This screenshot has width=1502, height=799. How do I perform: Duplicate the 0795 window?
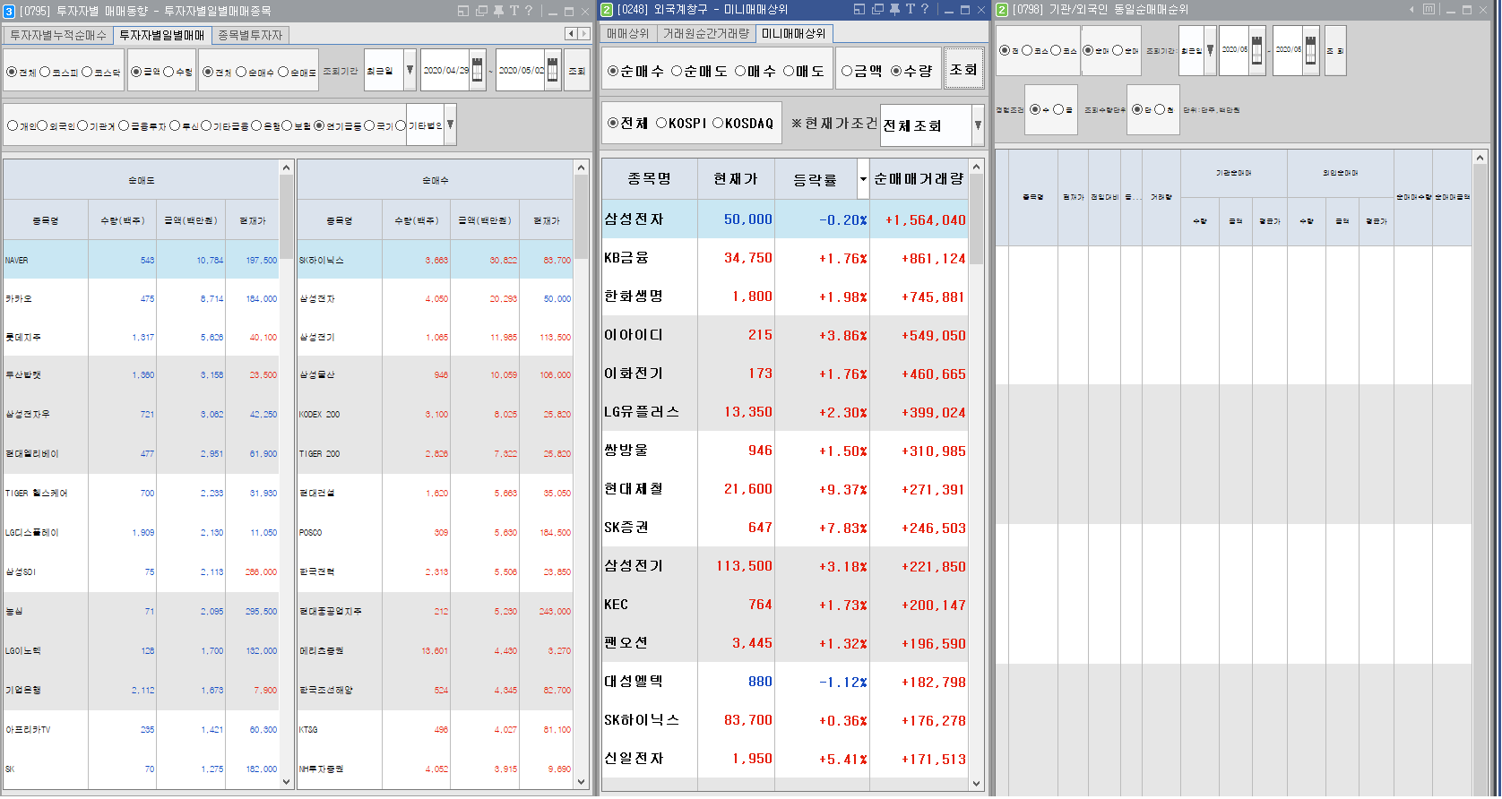click(x=481, y=11)
